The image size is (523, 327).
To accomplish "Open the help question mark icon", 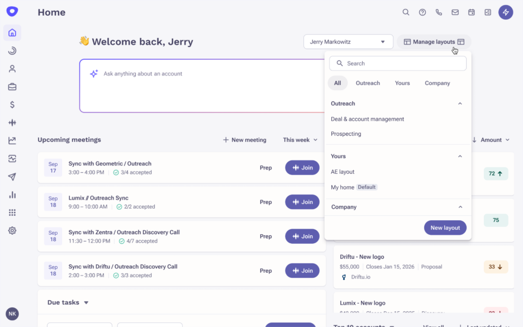I will click(422, 12).
